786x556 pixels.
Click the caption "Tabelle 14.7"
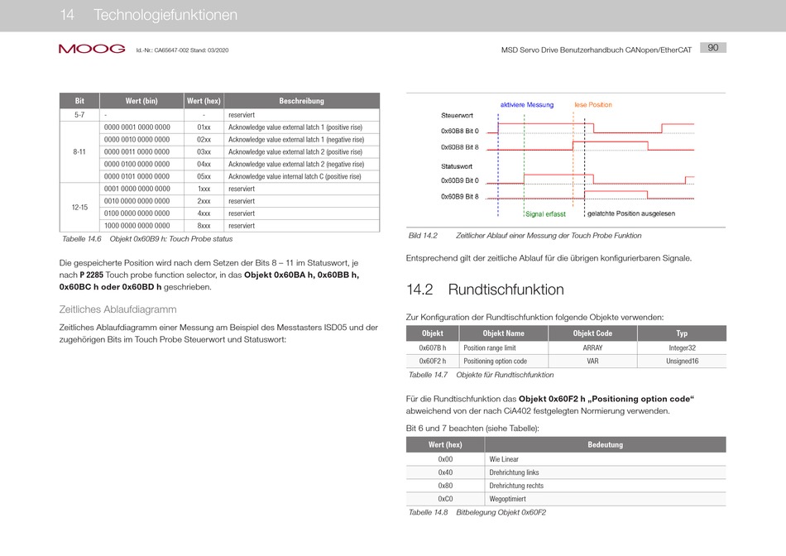click(428, 375)
